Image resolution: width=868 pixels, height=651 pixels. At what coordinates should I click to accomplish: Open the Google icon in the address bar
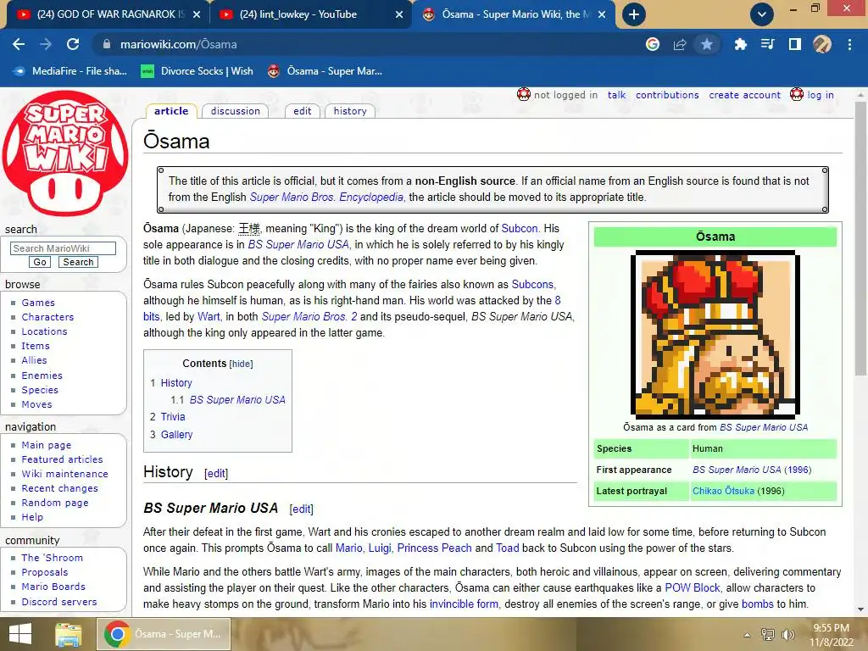coord(653,44)
